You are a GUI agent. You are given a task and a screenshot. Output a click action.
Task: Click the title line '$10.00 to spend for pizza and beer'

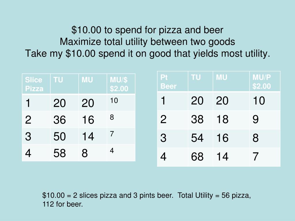(x=147, y=30)
